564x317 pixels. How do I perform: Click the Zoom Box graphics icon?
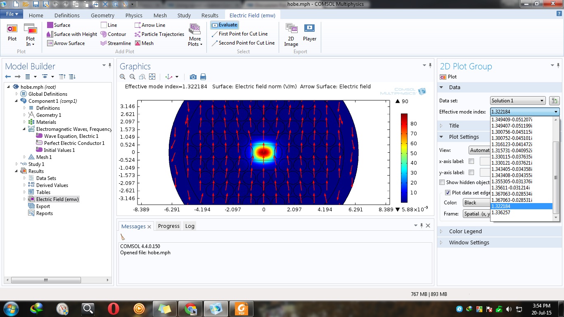(x=142, y=77)
